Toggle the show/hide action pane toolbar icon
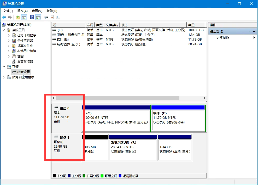The height and width of the screenshot is (185, 258). tap(38, 17)
